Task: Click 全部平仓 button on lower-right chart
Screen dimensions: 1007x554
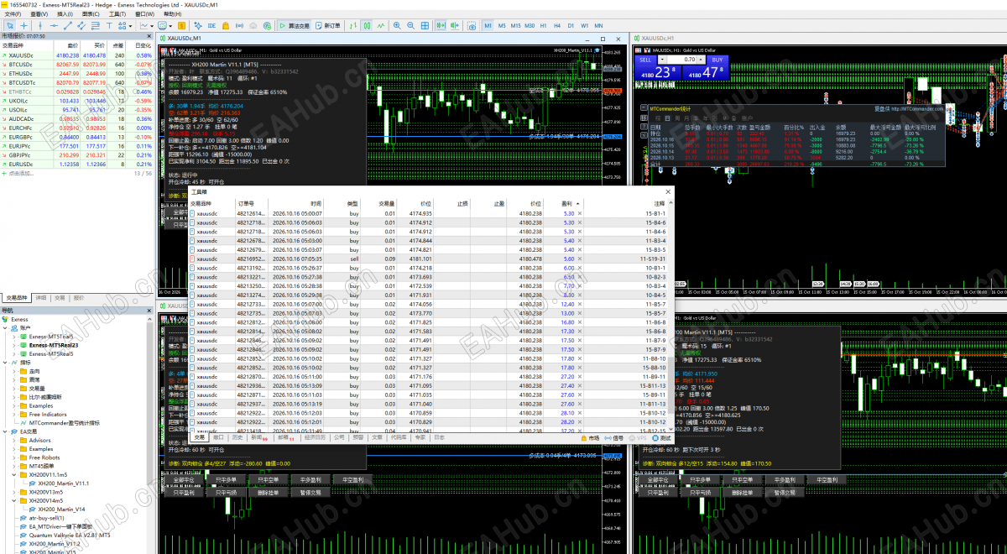Action: (x=656, y=480)
